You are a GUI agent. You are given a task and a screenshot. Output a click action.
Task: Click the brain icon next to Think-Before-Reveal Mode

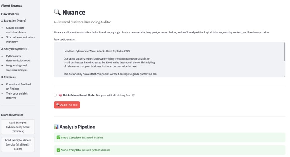tap(60, 95)
